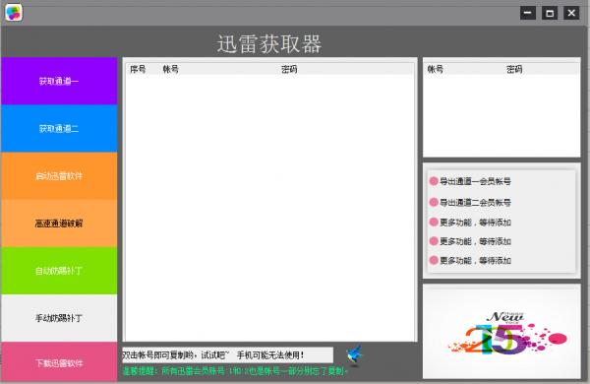The height and width of the screenshot is (384, 590).
Task: Click the colorful app logo icon
Action: click(14, 13)
